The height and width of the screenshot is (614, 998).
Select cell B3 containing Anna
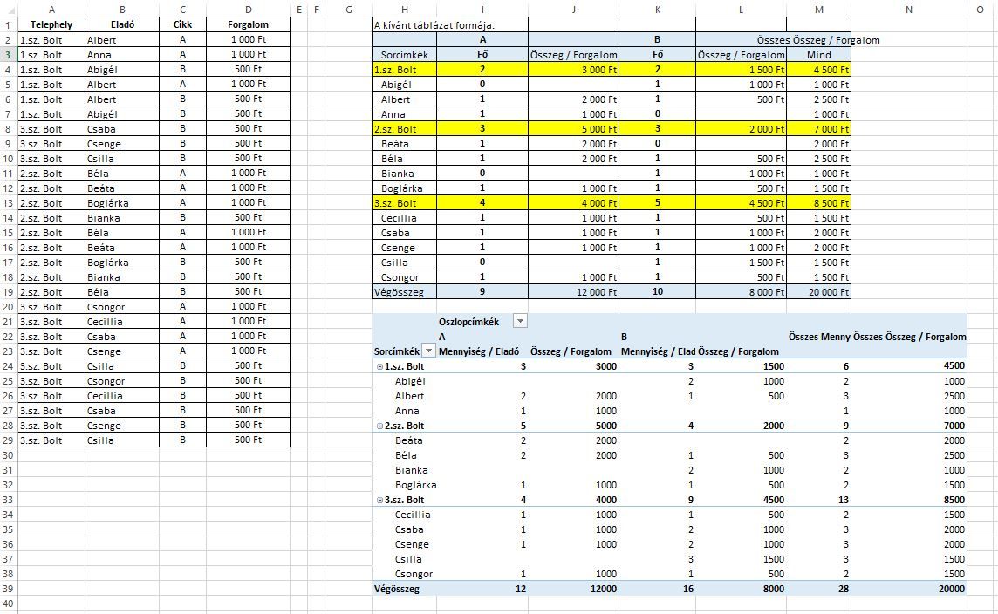pos(122,55)
